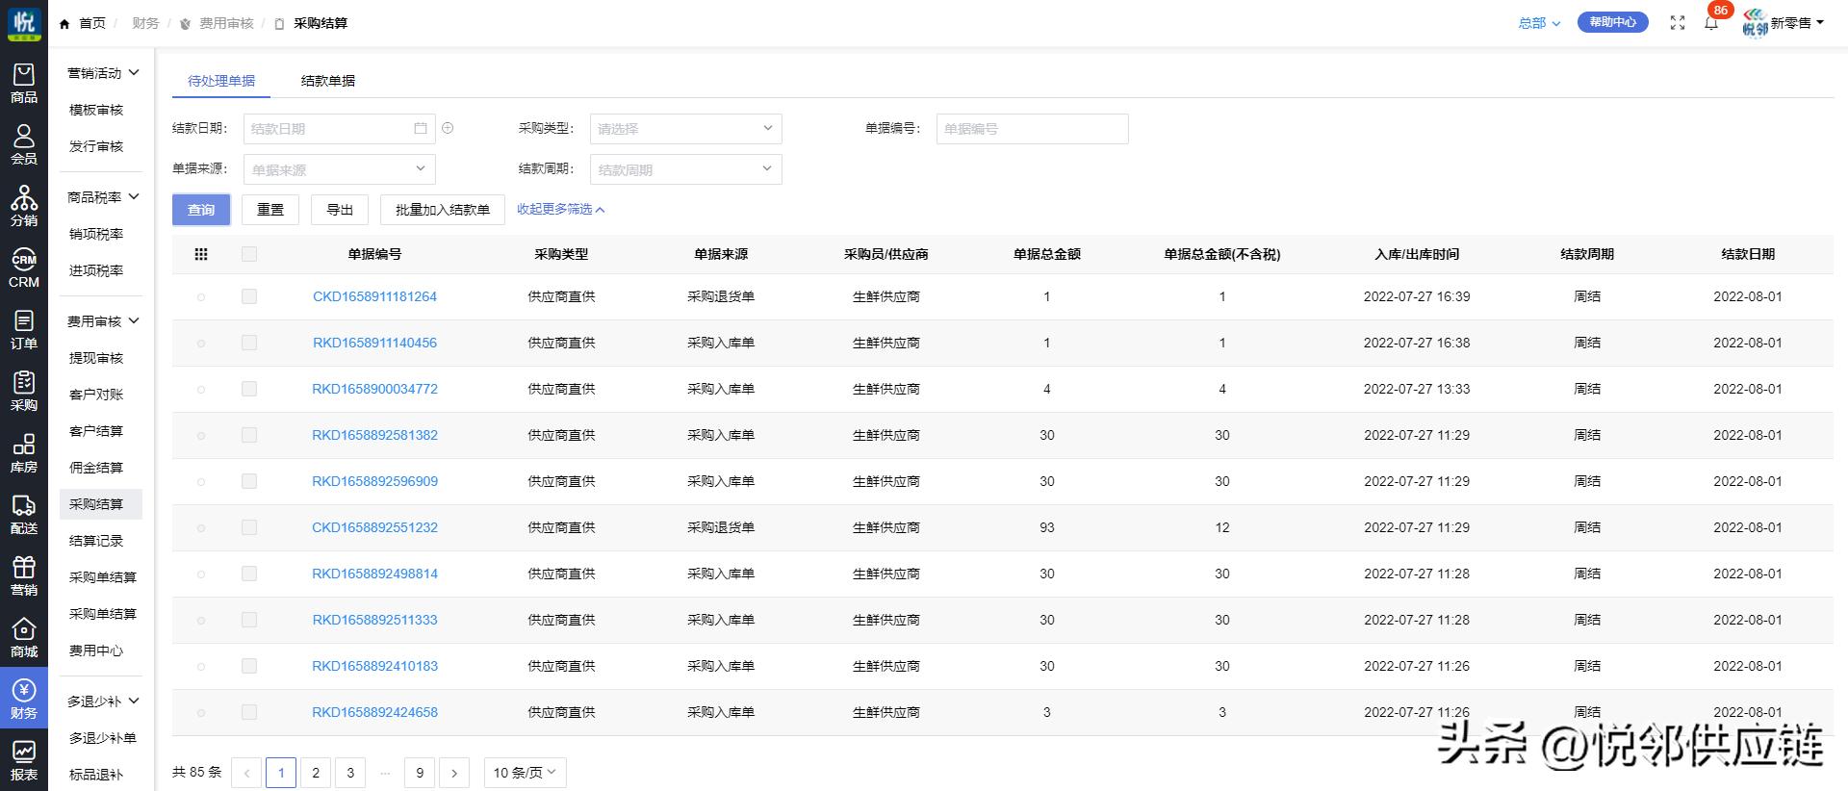Open the 报表 reports module icon
Screen dimensions: 1848x791
(24, 760)
